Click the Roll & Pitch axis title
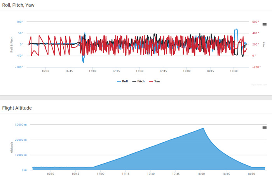 tap(11, 45)
